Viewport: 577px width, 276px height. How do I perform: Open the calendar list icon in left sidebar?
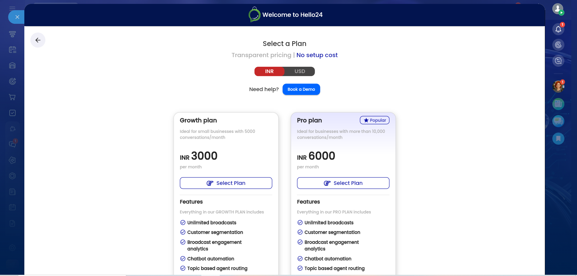[x=12, y=50]
